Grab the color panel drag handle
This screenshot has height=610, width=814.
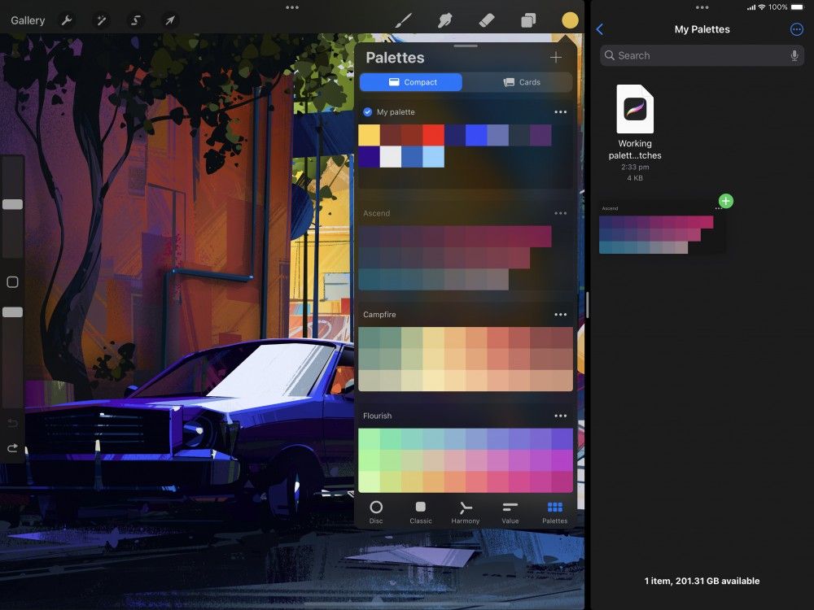click(x=465, y=46)
